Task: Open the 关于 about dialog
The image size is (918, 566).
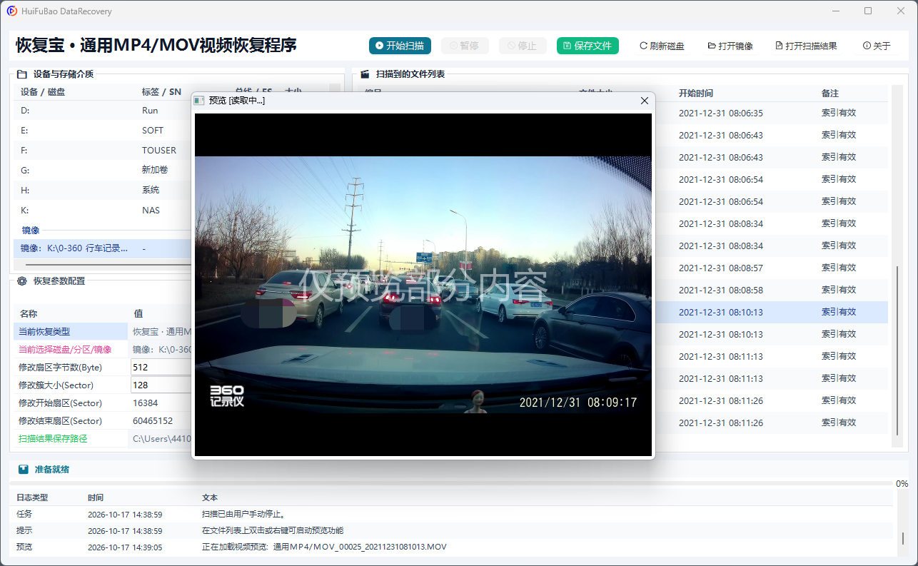Action: click(x=877, y=46)
